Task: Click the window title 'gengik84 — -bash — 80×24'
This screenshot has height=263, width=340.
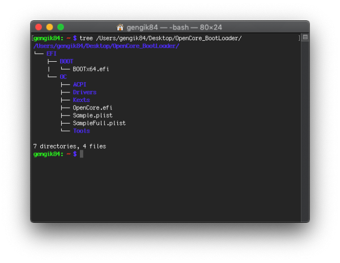Action: point(175,28)
